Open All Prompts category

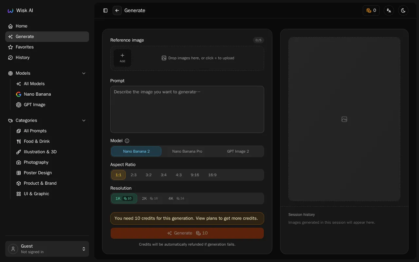51,131
